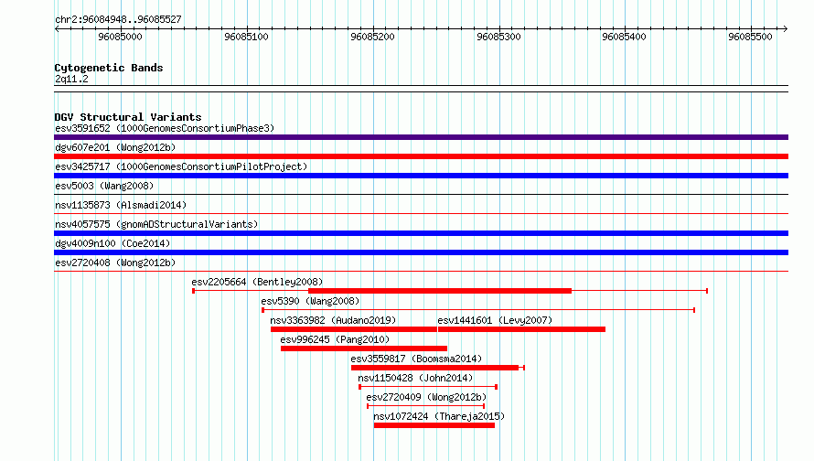
Task: Select esv5003 (Wang2008) variant label
Action: tap(104, 186)
